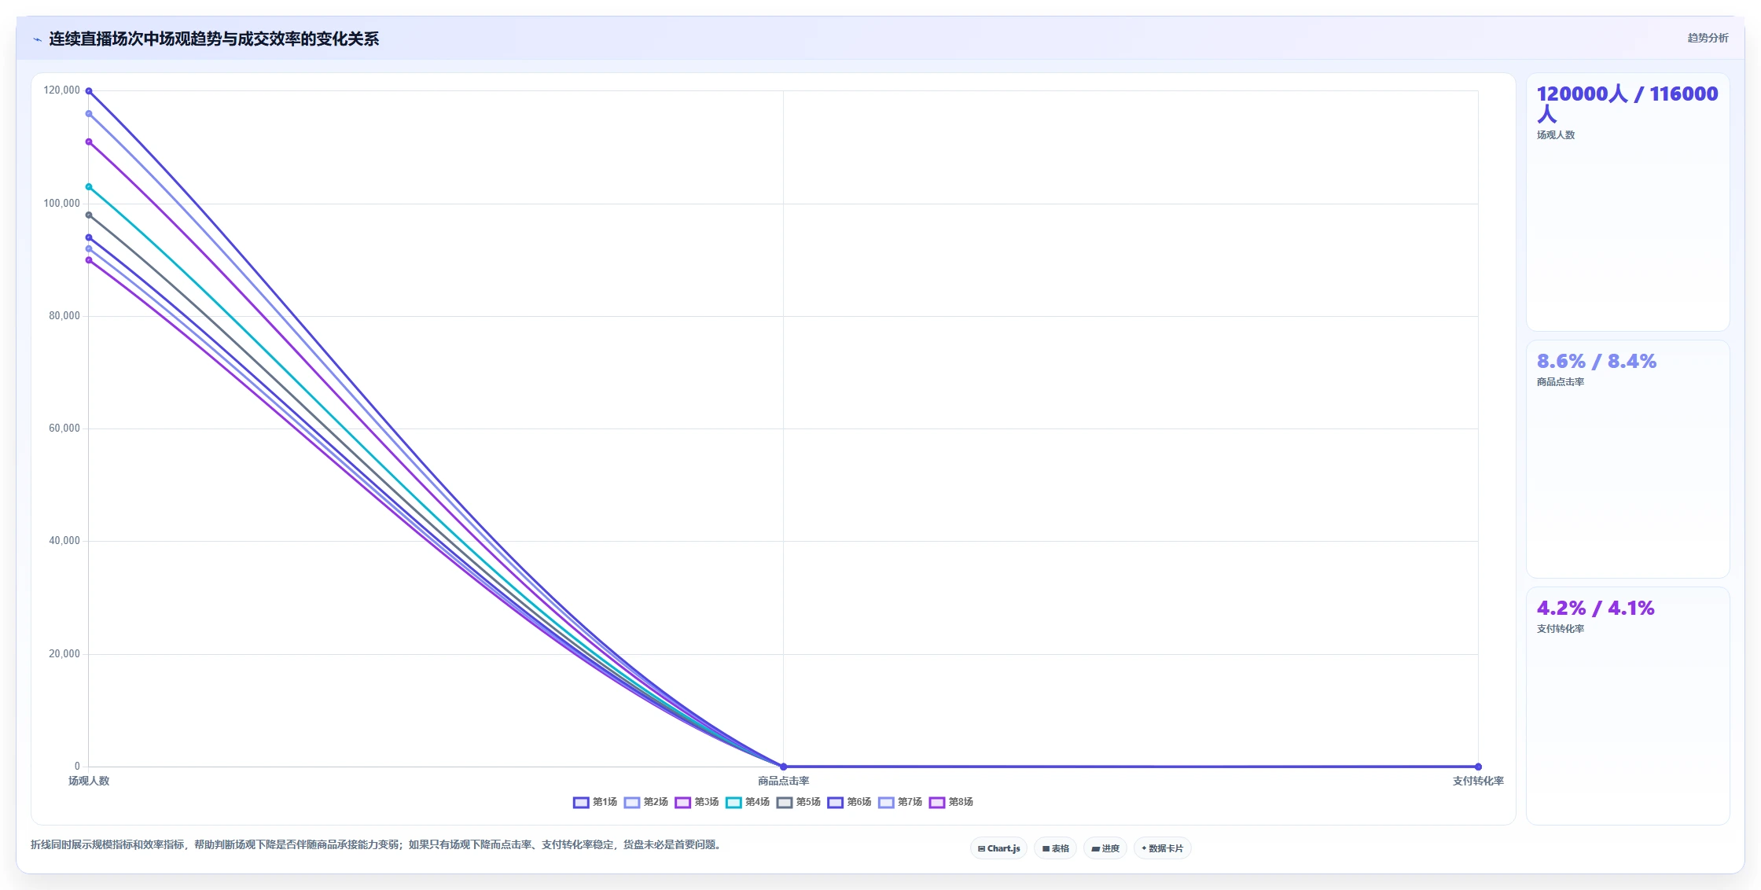Hide the 第3场 legend series
The image size is (1761, 890).
(697, 802)
